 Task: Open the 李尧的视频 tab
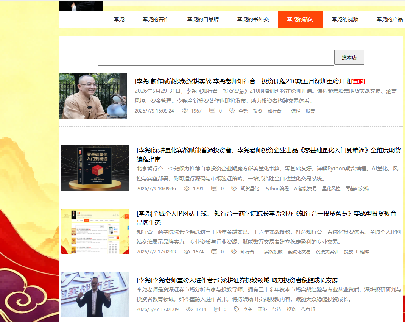pyautogui.click(x=345, y=19)
